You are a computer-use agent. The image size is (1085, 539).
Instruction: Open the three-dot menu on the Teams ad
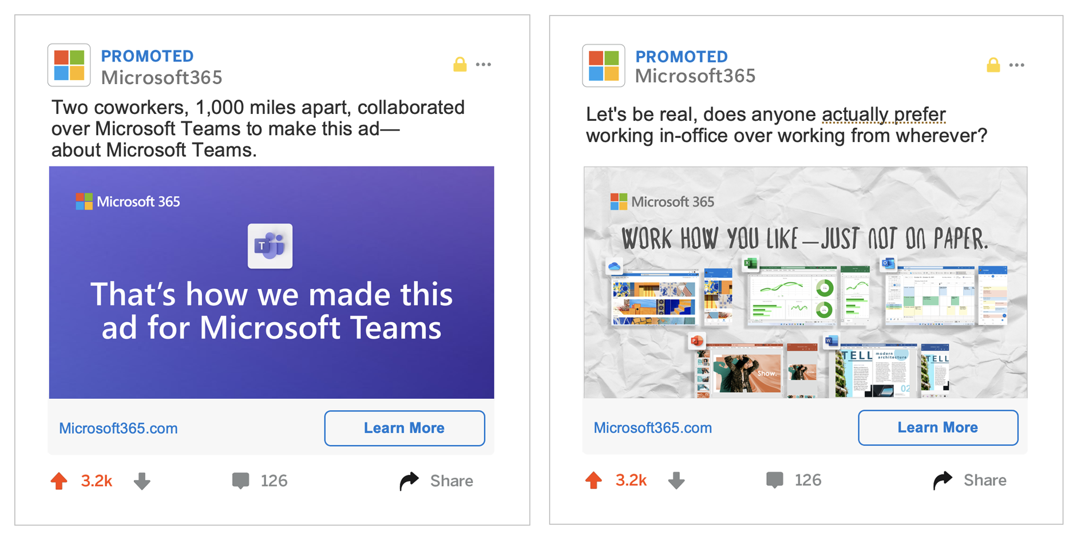point(484,64)
